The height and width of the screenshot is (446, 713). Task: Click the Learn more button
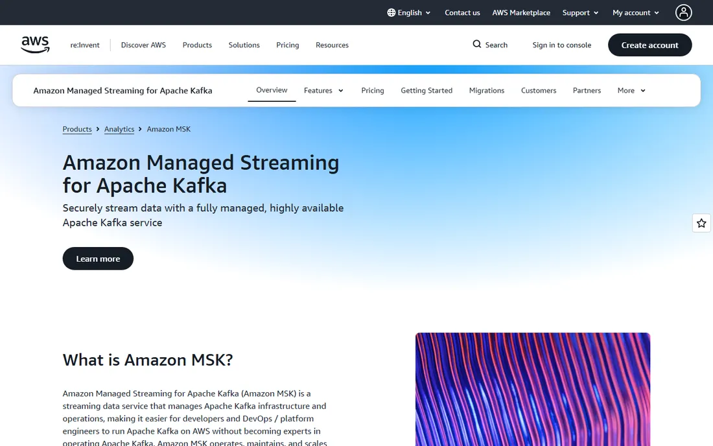(98, 259)
